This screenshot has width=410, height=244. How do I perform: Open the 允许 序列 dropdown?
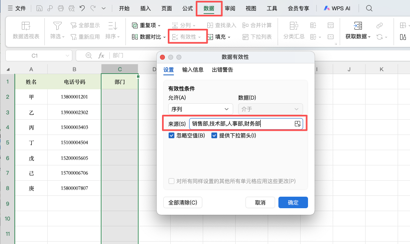tap(201, 109)
